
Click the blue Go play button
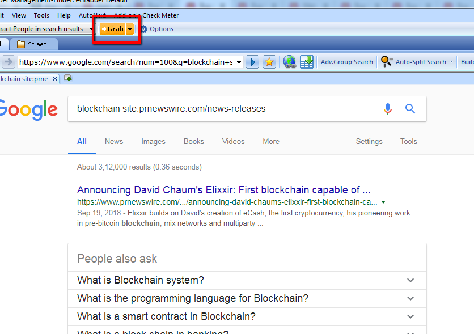coord(252,62)
